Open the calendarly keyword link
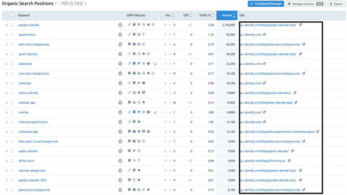 25,64
